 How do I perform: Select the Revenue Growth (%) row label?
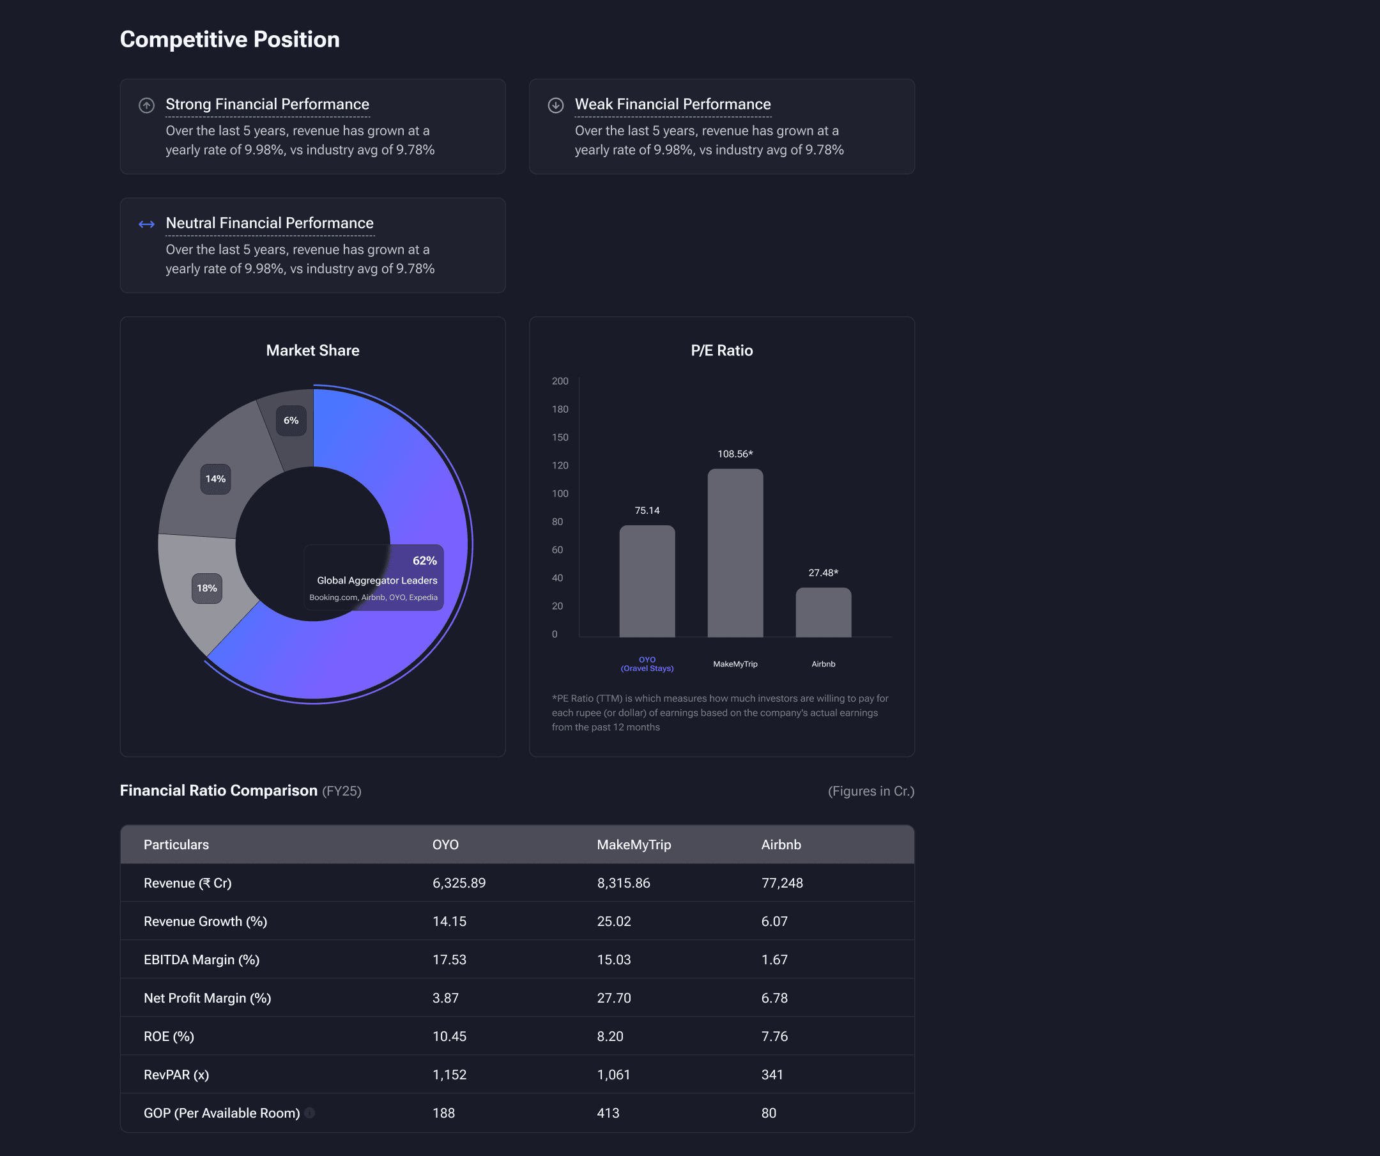[205, 921]
